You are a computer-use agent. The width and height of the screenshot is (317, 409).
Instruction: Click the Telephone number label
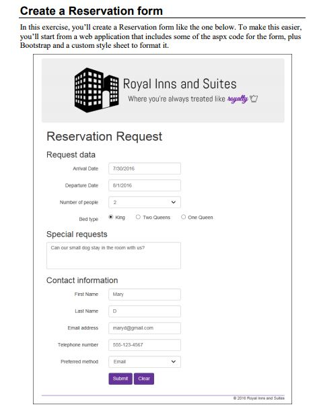(78, 345)
